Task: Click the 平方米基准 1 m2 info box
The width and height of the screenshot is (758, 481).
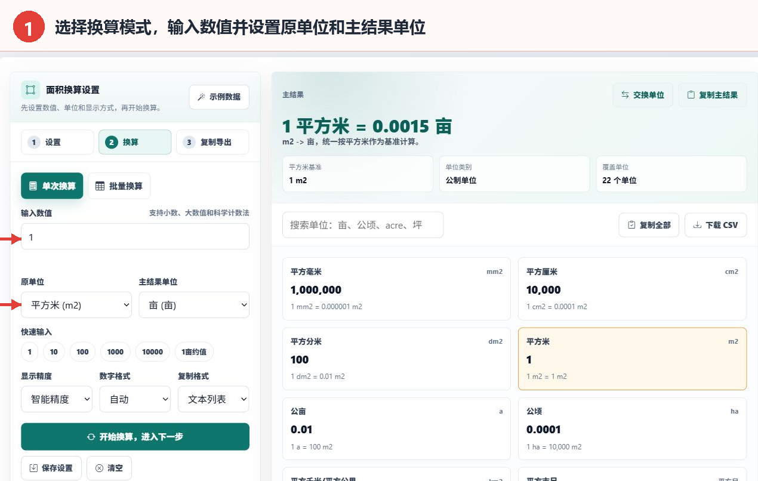Action: tap(358, 174)
